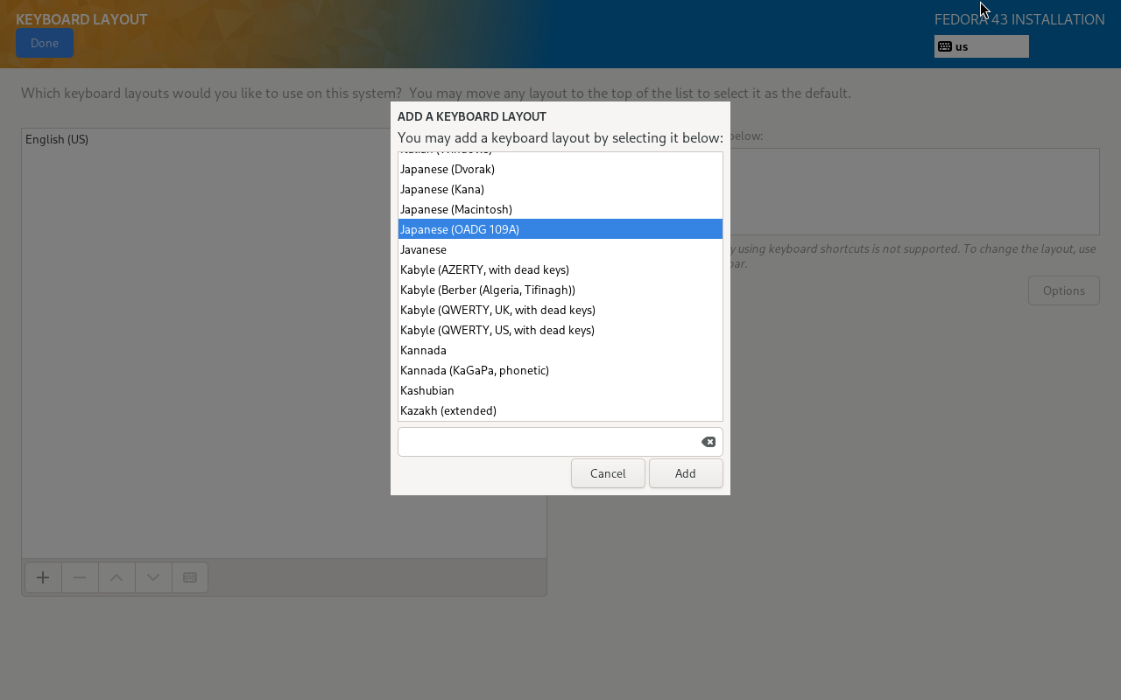Click the keyboard icon in us indicator

tap(945, 46)
